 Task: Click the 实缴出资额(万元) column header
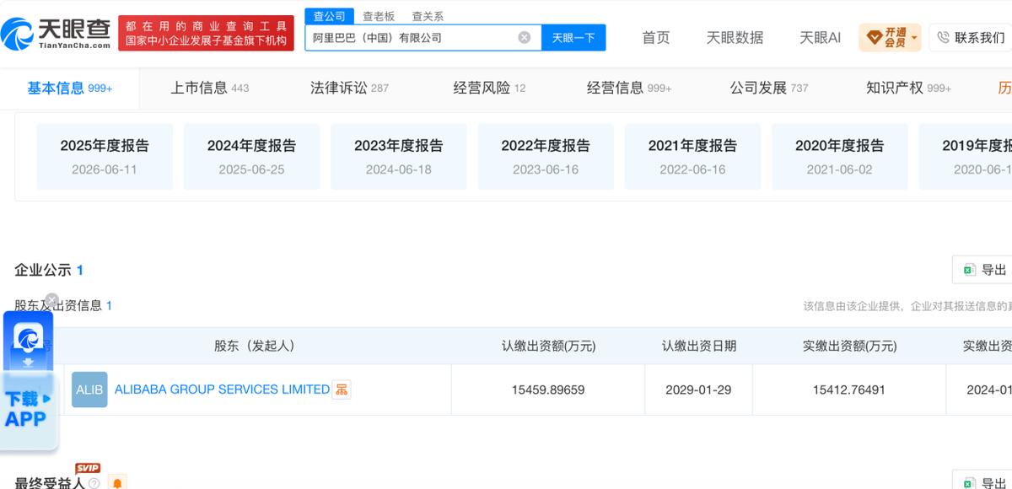click(849, 346)
